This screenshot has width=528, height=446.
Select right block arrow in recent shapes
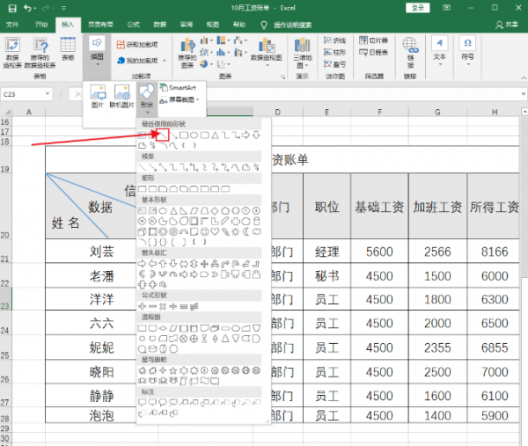click(x=246, y=135)
